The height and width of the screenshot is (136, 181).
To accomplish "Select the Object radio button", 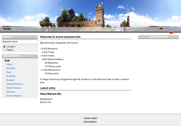I will tap(4, 50).
